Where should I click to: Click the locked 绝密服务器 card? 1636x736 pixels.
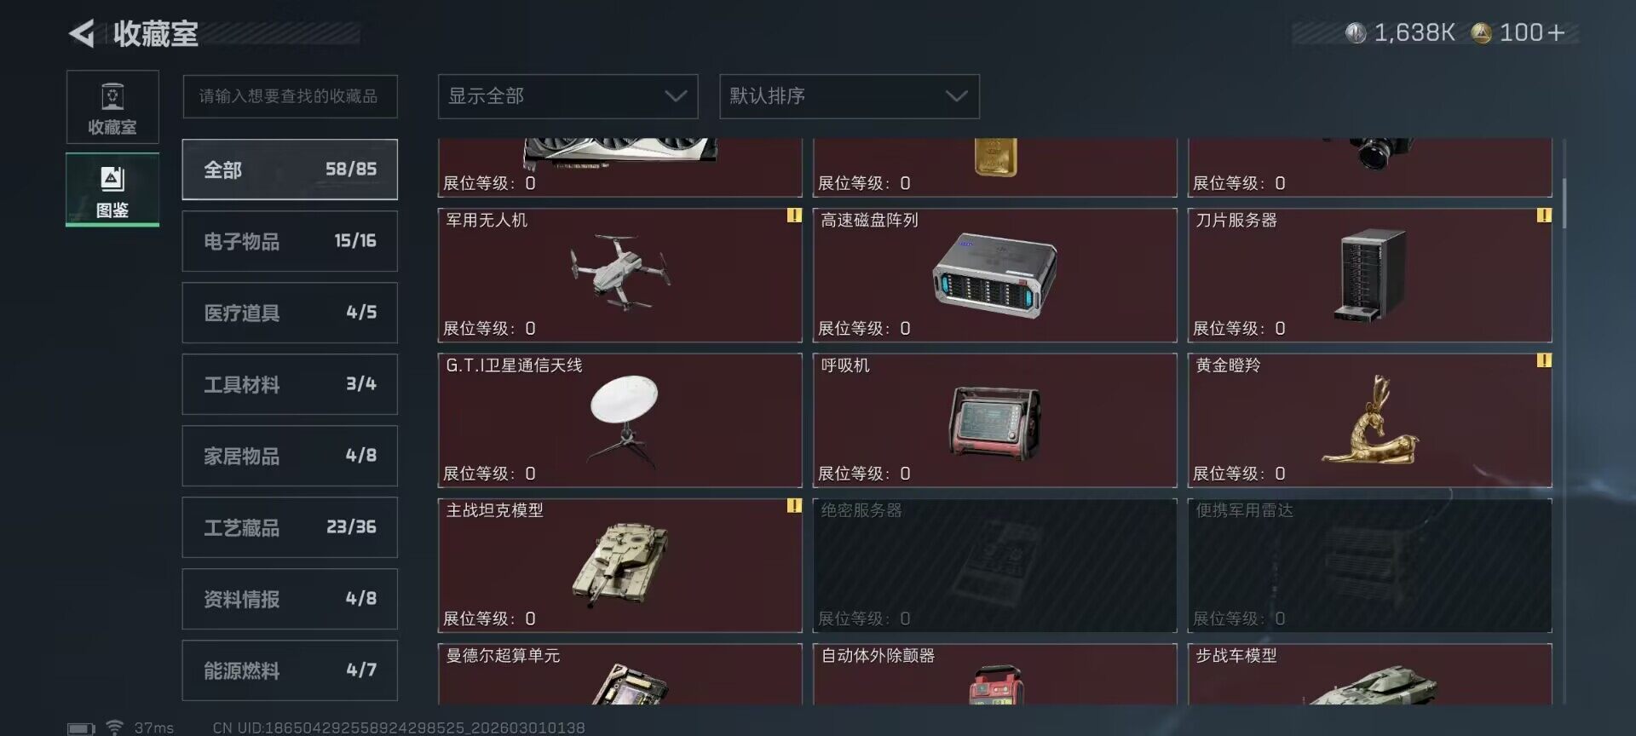click(x=994, y=565)
